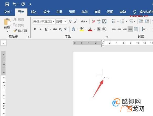Switch to the 审阅 ribbon tab
The height and width of the screenshot is (116, 153).
click(x=97, y=12)
